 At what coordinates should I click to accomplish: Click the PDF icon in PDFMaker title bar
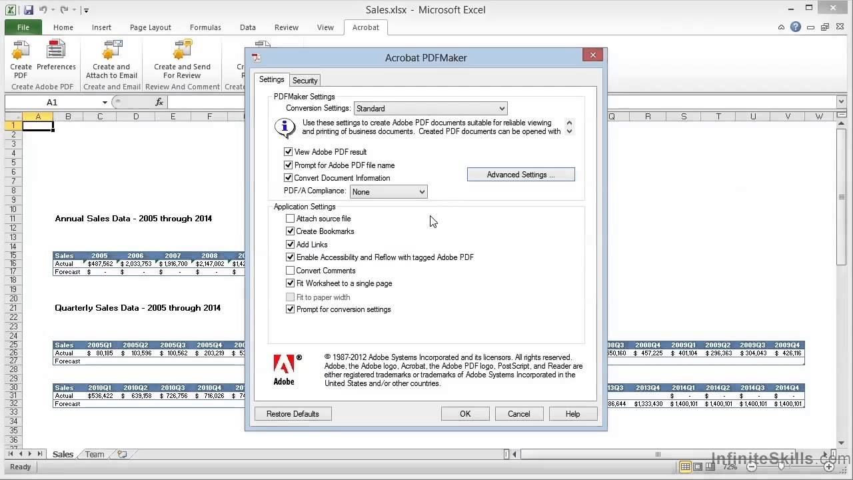[x=256, y=58]
